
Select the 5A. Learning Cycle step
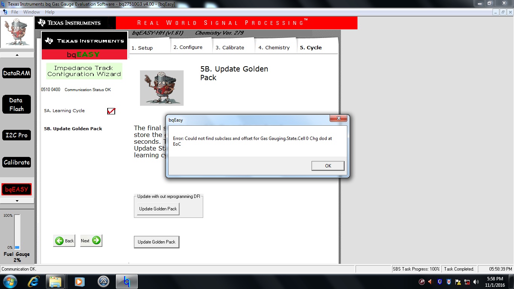tap(64, 111)
